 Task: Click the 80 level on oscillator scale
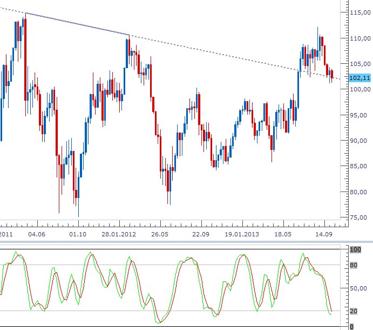355,265
